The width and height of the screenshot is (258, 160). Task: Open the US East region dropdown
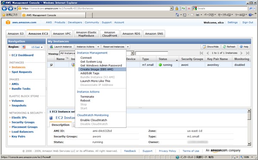(x=33, y=47)
